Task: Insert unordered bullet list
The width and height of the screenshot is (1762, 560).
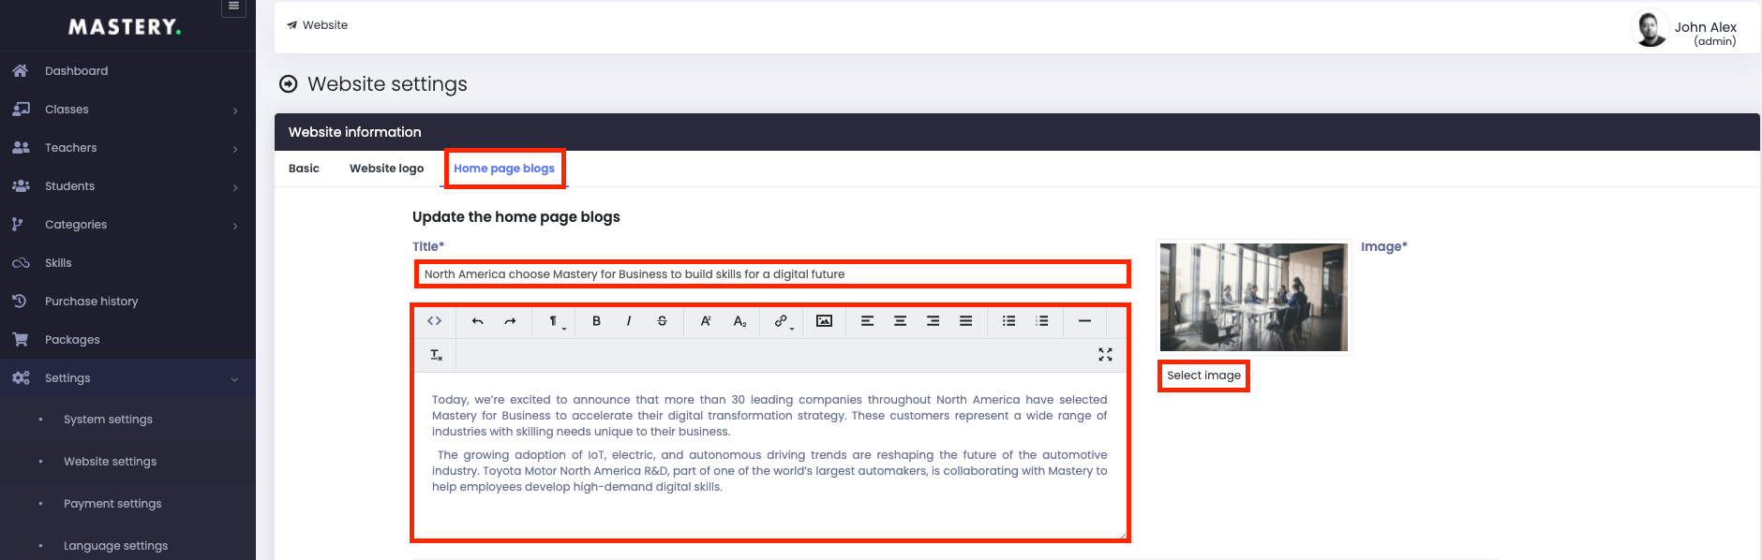Action: tap(1009, 321)
